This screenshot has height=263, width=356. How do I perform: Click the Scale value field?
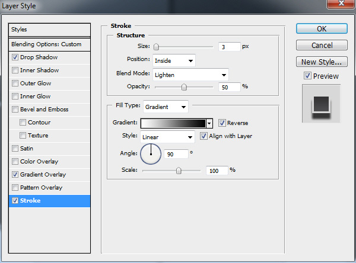217,171
